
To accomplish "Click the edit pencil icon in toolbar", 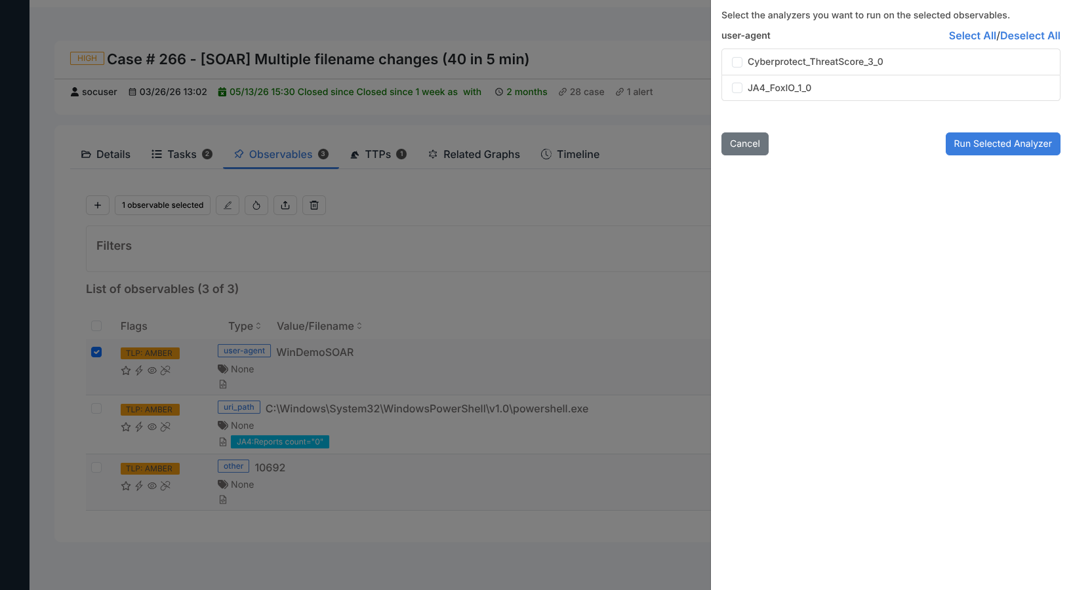I will tap(228, 205).
